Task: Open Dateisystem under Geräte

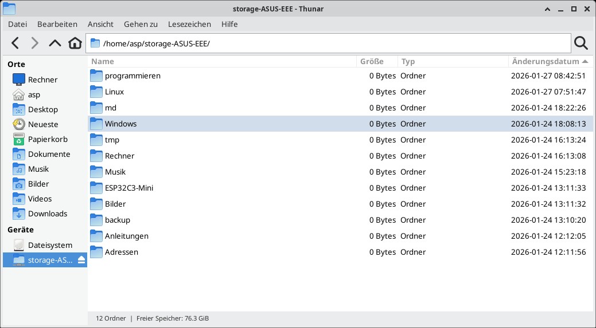Action: coord(50,245)
